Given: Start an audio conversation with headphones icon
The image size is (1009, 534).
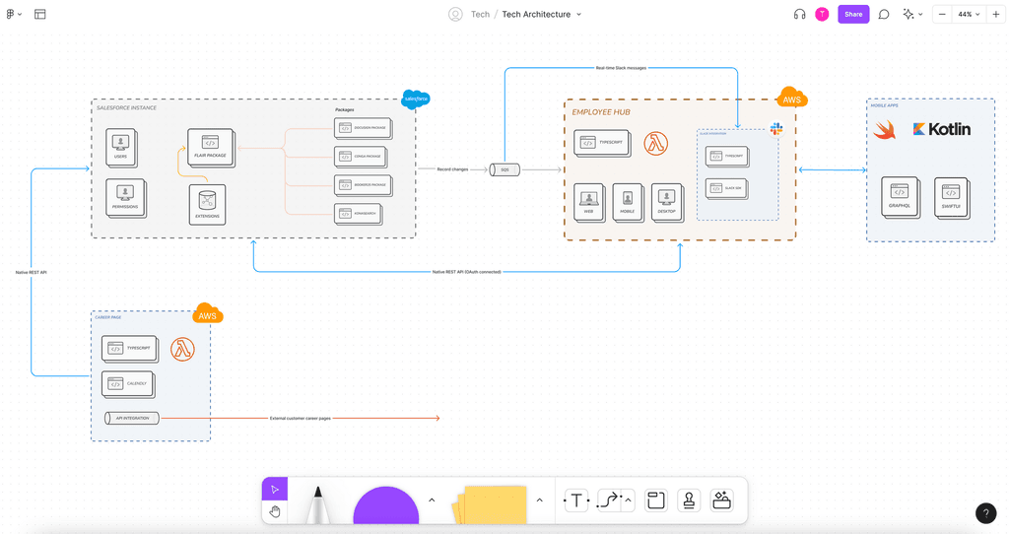Looking at the screenshot, I should tap(799, 14).
